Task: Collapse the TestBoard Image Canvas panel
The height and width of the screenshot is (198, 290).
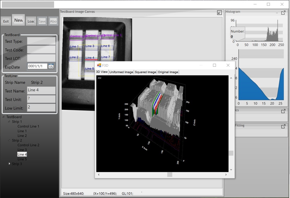Action: point(219,13)
